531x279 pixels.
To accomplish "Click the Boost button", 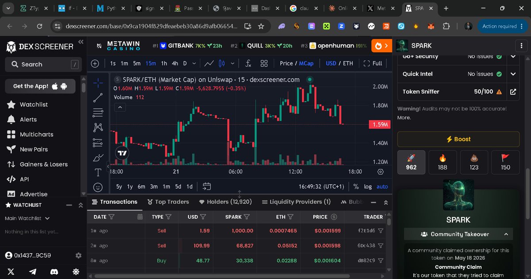I will (458, 139).
